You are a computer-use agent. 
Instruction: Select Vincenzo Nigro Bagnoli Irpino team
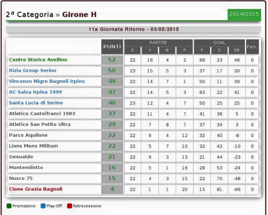[x=47, y=81]
